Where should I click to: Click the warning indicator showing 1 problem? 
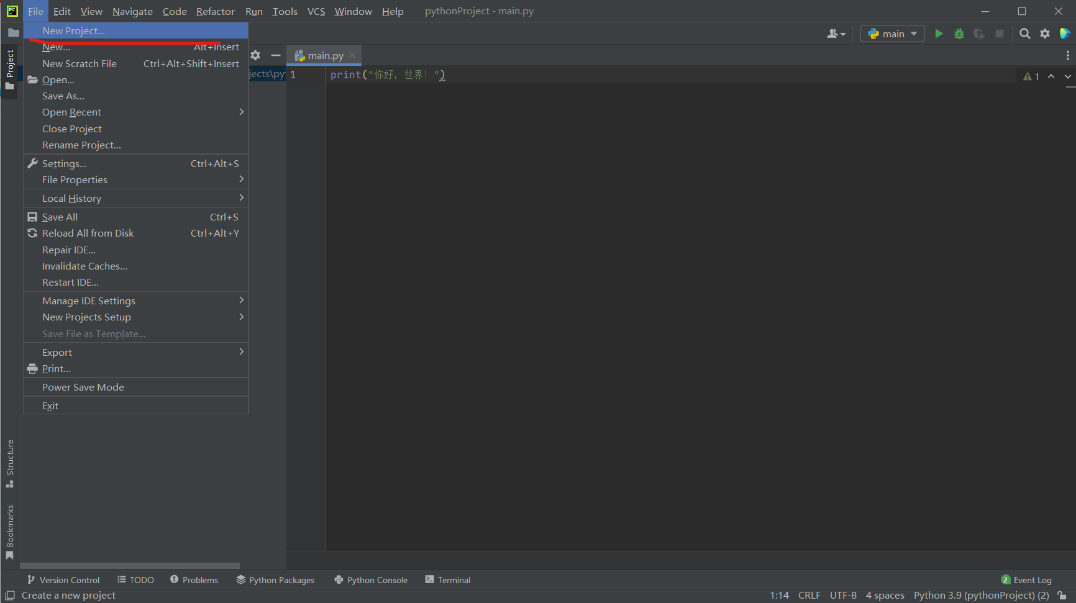[1031, 76]
